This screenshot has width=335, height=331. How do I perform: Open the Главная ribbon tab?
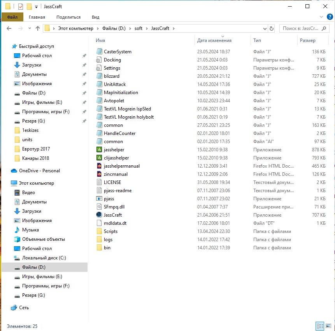pos(37,17)
